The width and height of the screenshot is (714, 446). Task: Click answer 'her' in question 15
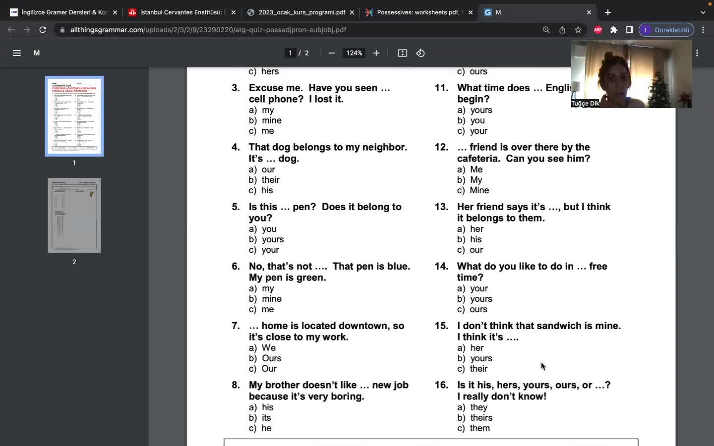tap(476, 348)
